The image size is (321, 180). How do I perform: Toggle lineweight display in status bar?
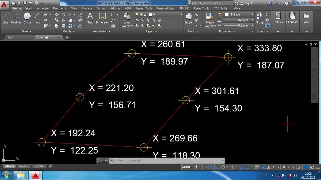[257, 167]
